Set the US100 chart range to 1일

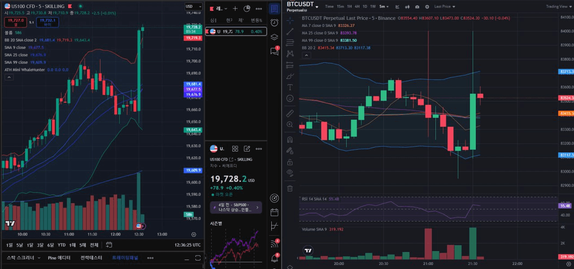9,245
